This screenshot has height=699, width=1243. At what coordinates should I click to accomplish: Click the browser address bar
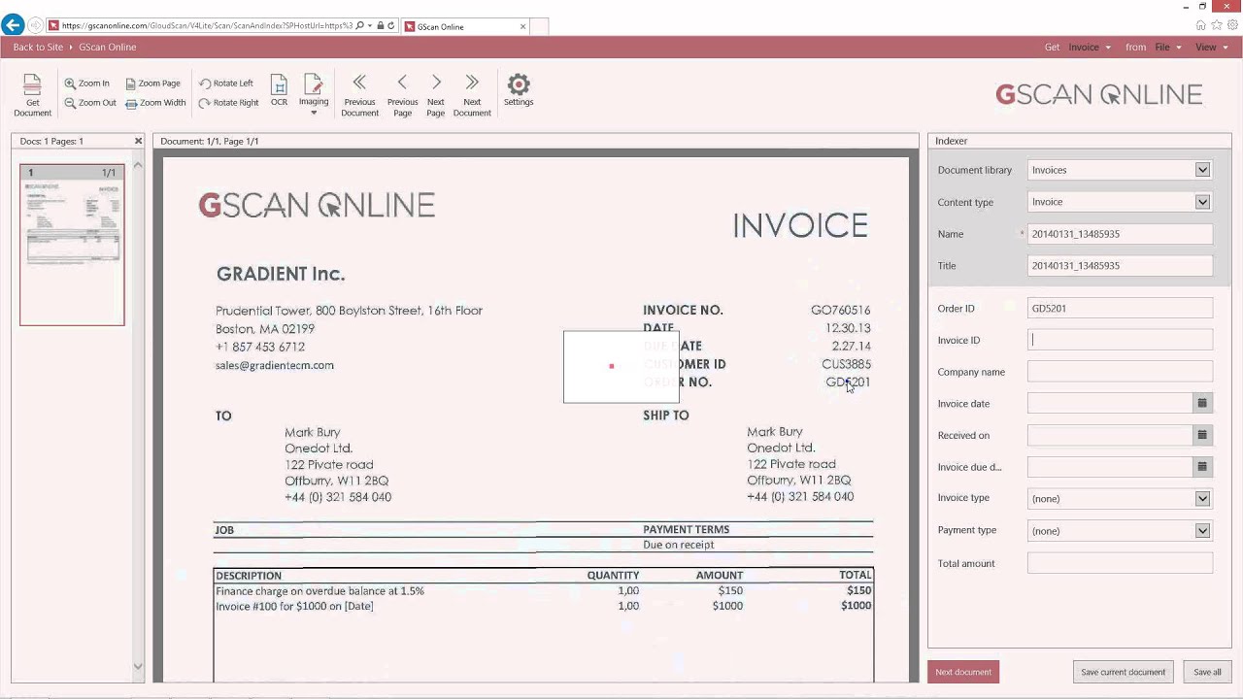pyautogui.click(x=207, y=26)
